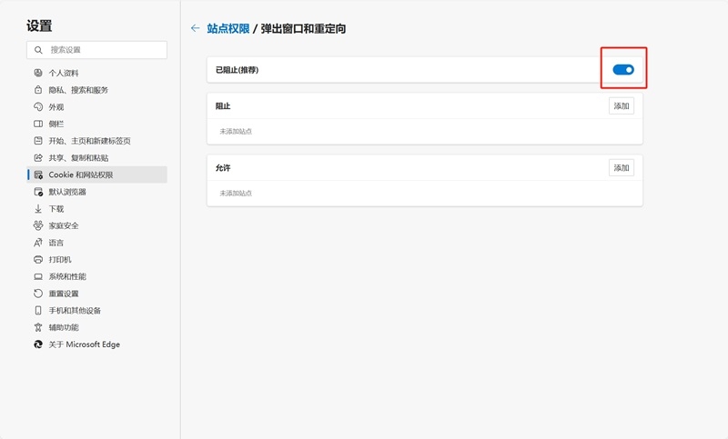
Task: Click the 家庭安全 family icon
Action: 38,225
